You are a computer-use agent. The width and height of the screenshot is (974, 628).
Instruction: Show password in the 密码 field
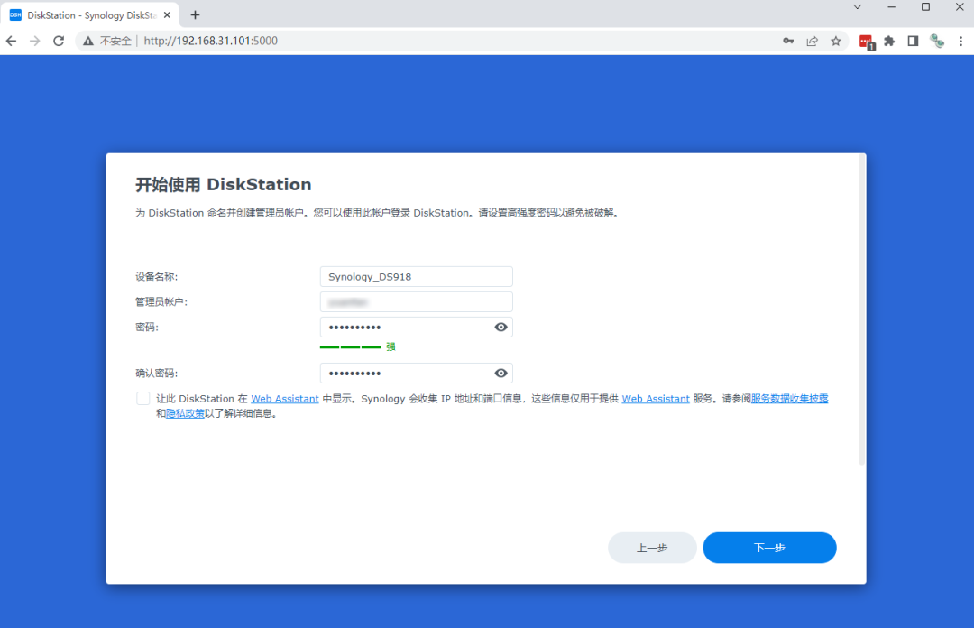click(x=501, y=327)
